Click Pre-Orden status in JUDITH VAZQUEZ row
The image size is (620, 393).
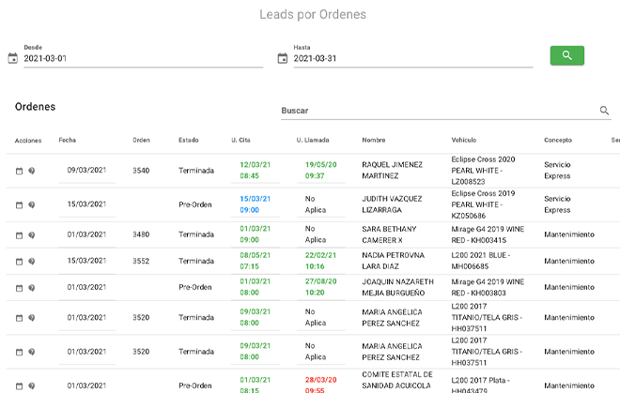pos(195,204)
